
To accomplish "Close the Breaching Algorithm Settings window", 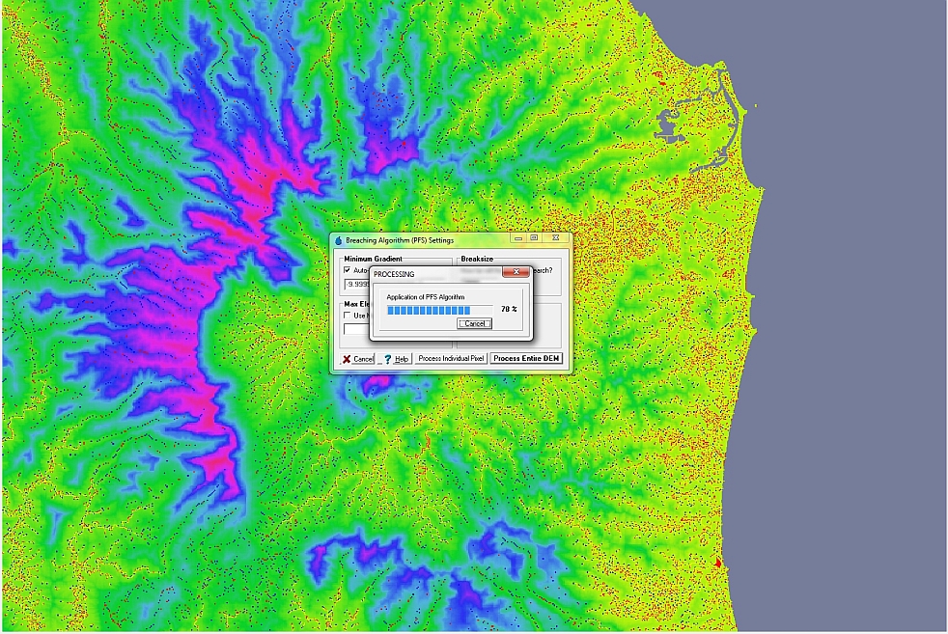I will click(x=555, y=239).
